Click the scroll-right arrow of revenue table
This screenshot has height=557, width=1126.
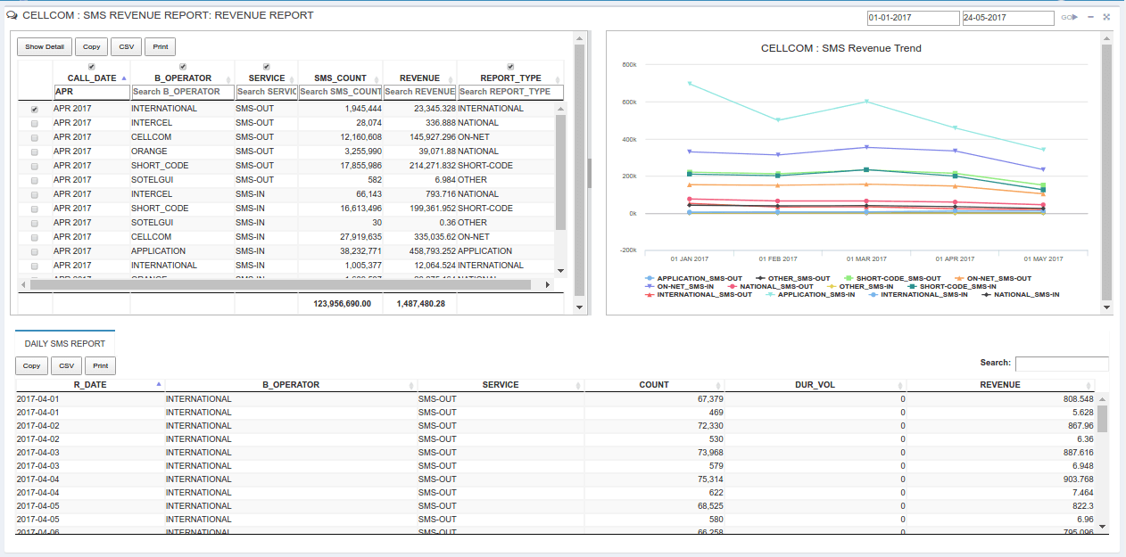pyautogui.click(x=549, y=284)
